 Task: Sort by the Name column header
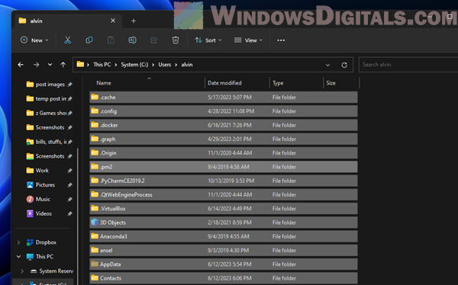[x=147, y=83]
